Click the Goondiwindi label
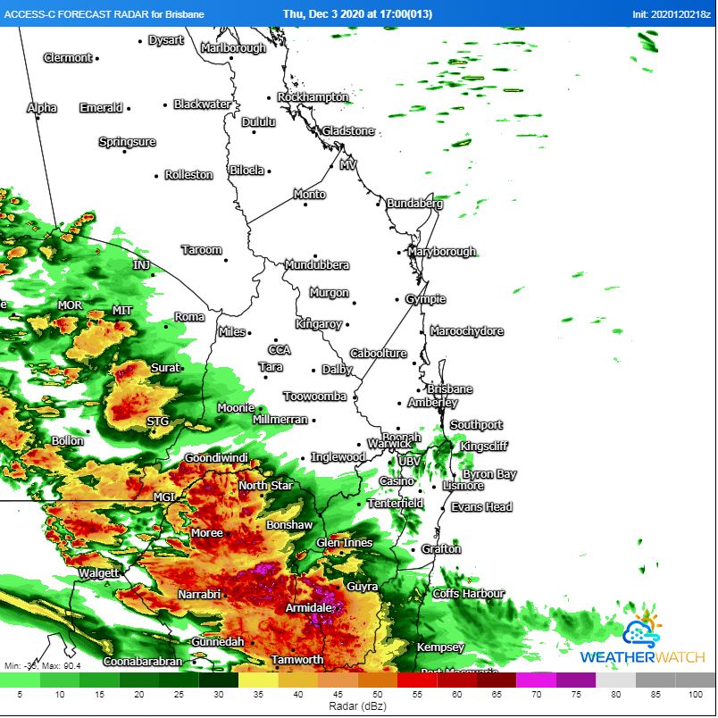Screen dimensions: 718x718 click(x=217, y=457)
